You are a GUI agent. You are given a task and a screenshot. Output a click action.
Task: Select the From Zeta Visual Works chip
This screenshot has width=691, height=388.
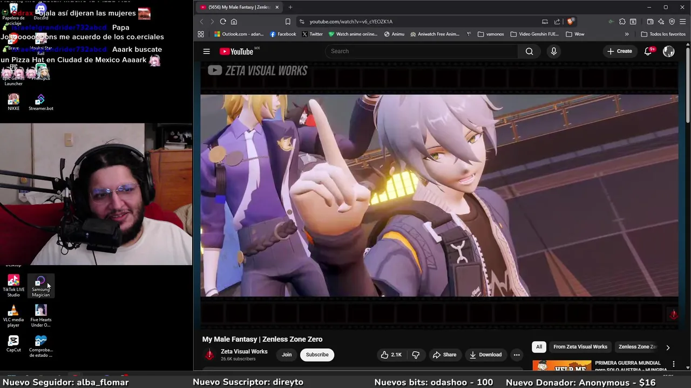click(580, 347)
